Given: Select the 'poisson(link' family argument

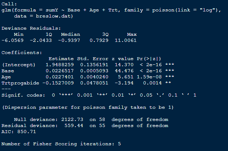Looking at the screenshot, I should [171, 10].
